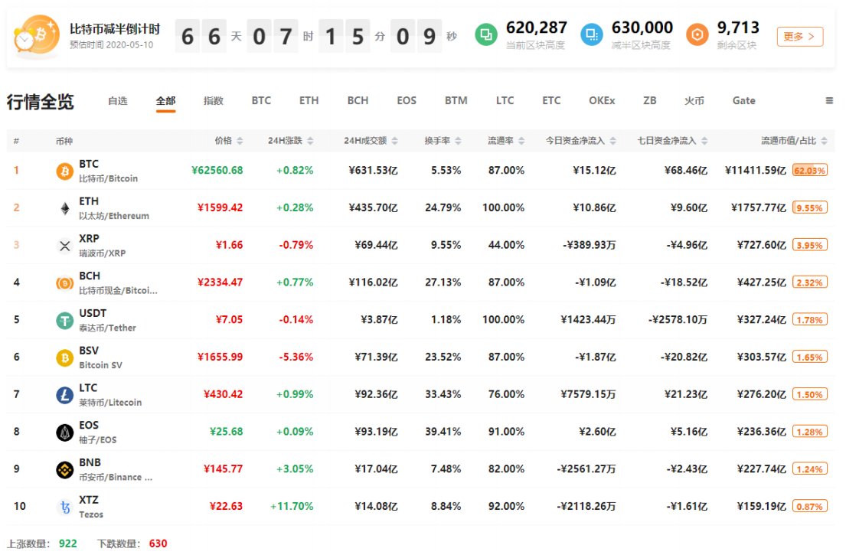This screenshot has height=555, width=846.
Task: Click the blue halving block height icon
Action: pos(591,35)
